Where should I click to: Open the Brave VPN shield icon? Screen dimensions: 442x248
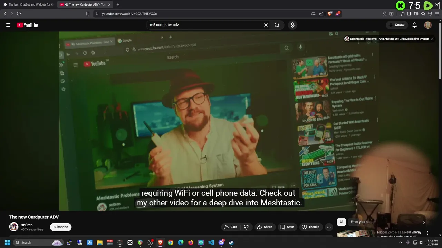430,14
